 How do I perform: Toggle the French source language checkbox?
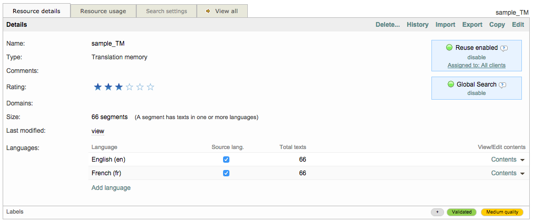pyautogui.click(x=226, y=173)
